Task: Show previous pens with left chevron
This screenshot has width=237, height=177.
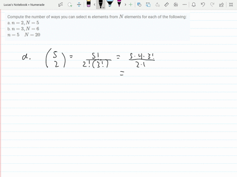Action: [94, 4]
